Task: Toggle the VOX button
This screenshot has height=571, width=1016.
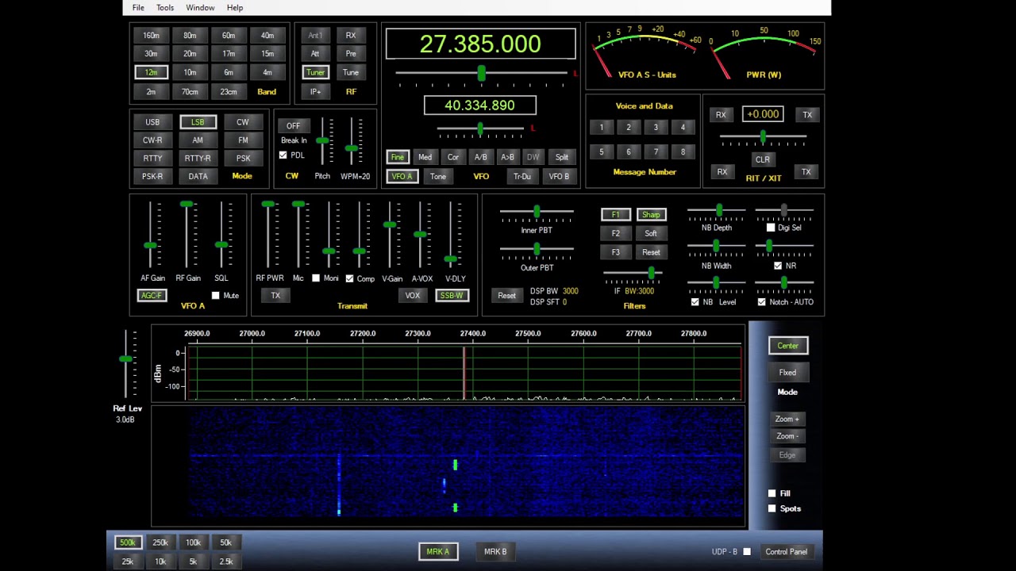Action: click(413, 296)
